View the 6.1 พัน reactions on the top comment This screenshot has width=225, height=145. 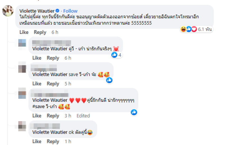196,29
